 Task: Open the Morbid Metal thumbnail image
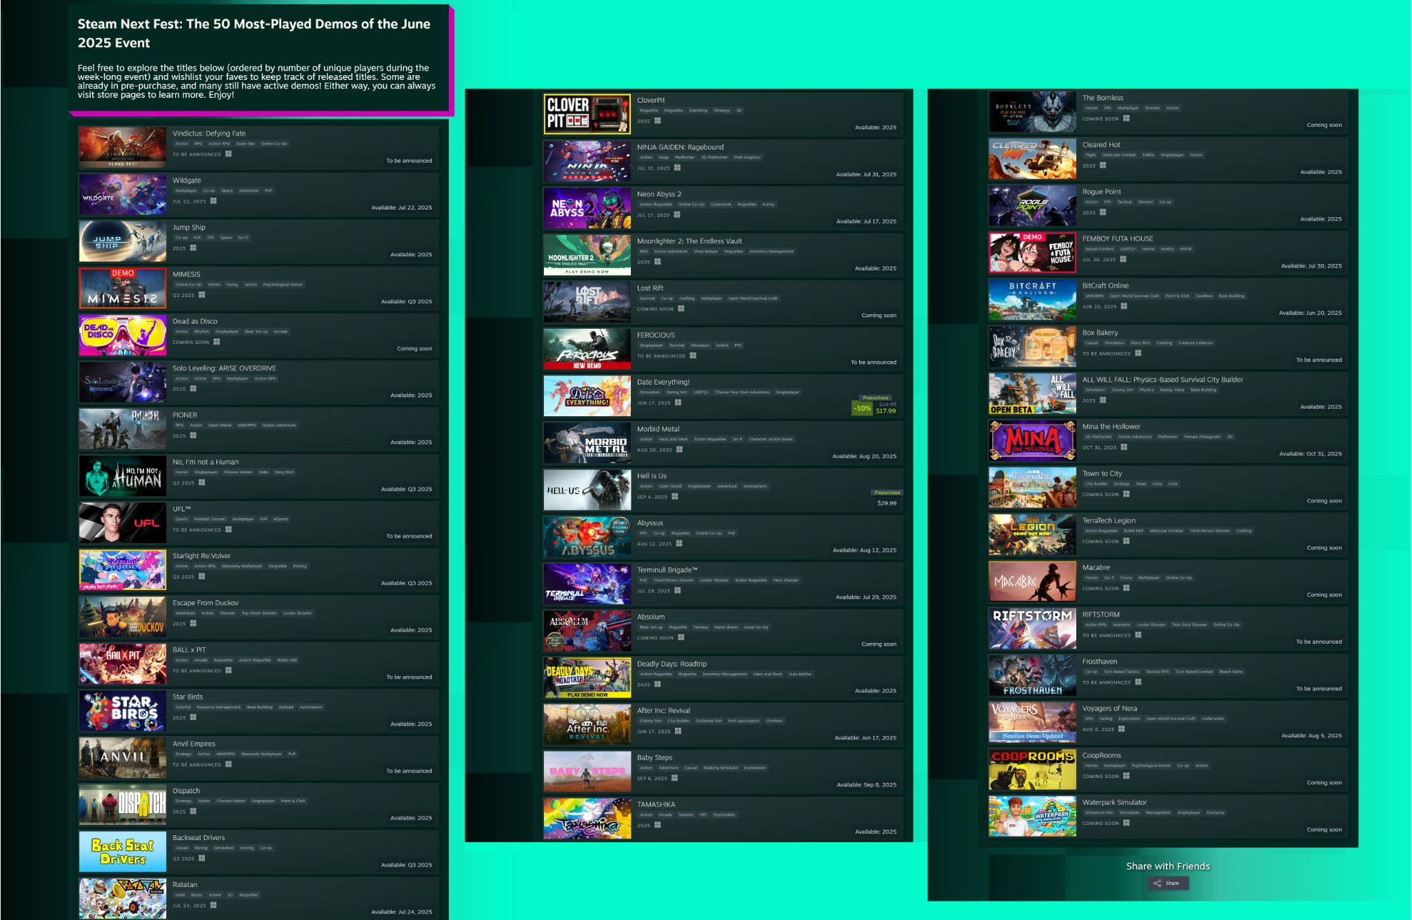(x=587, y=442)
